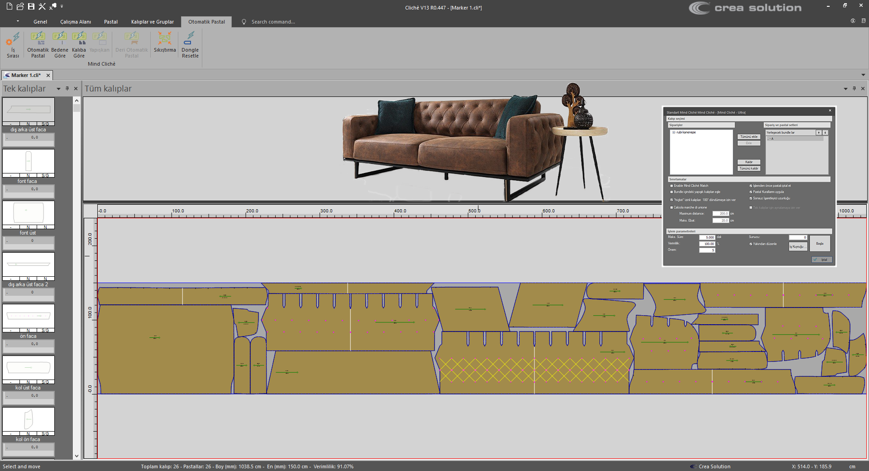Click the Tek kalıplar vertical scrollbar
Image resolution: width=869 pixels, height=471 pixels.
point(76,272)
